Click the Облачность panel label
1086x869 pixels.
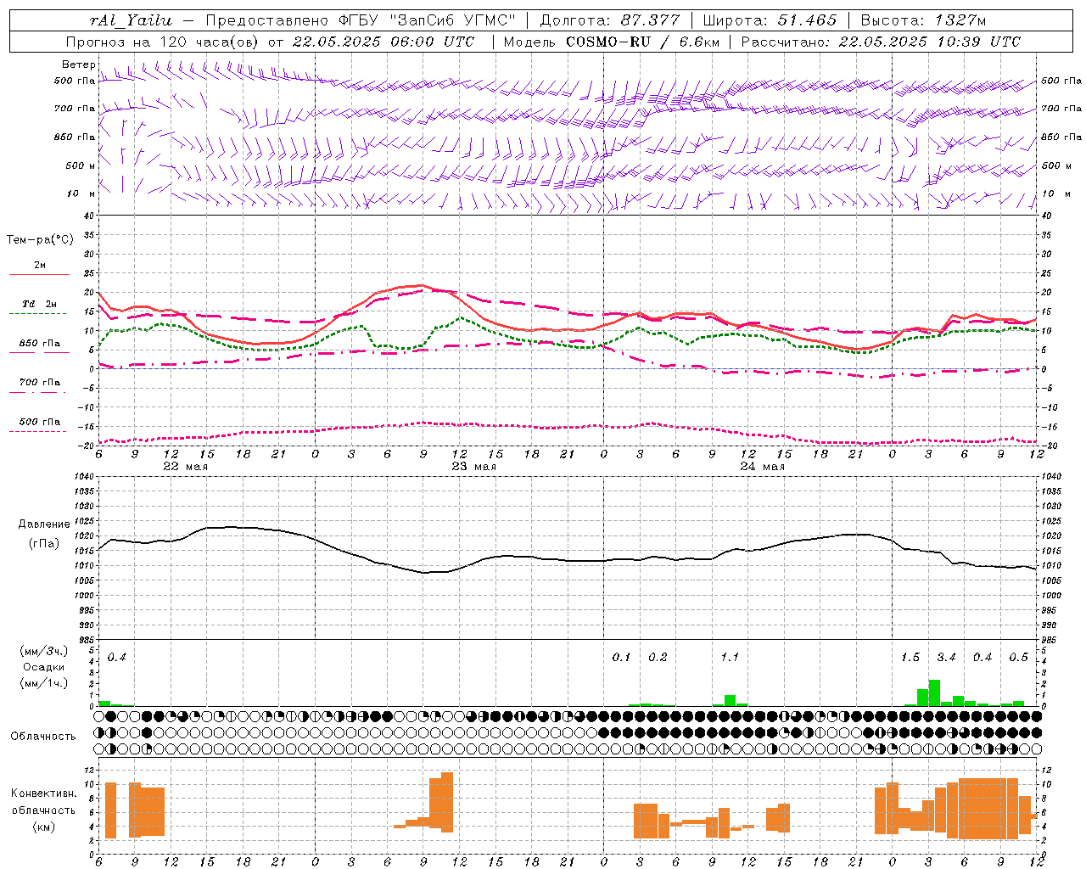(x=43, y=736)
